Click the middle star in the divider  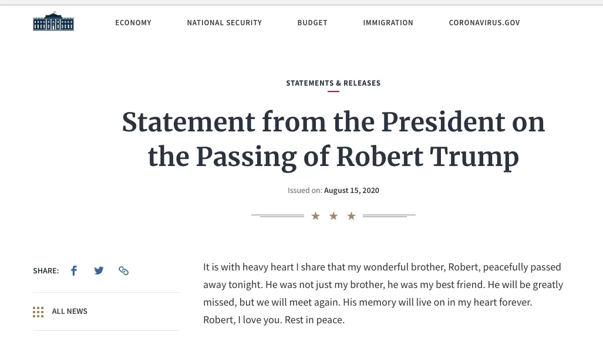point(333,216)
